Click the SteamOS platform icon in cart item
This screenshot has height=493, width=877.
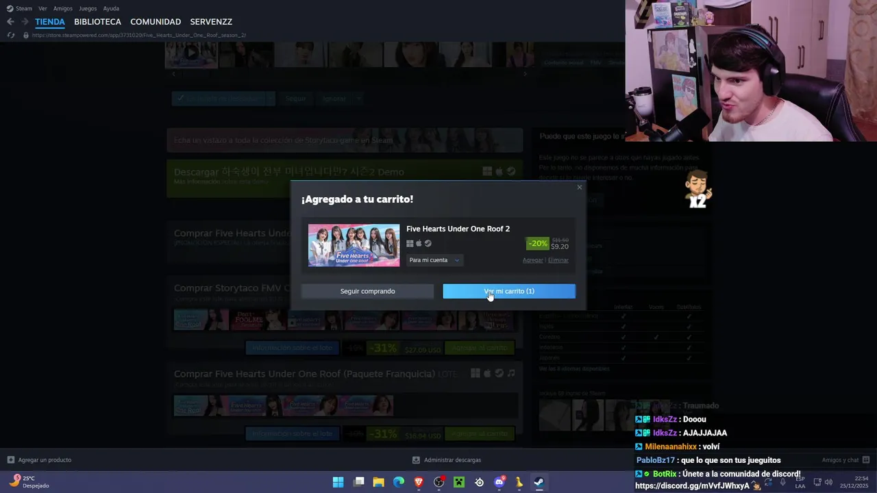tap(428, 244)
